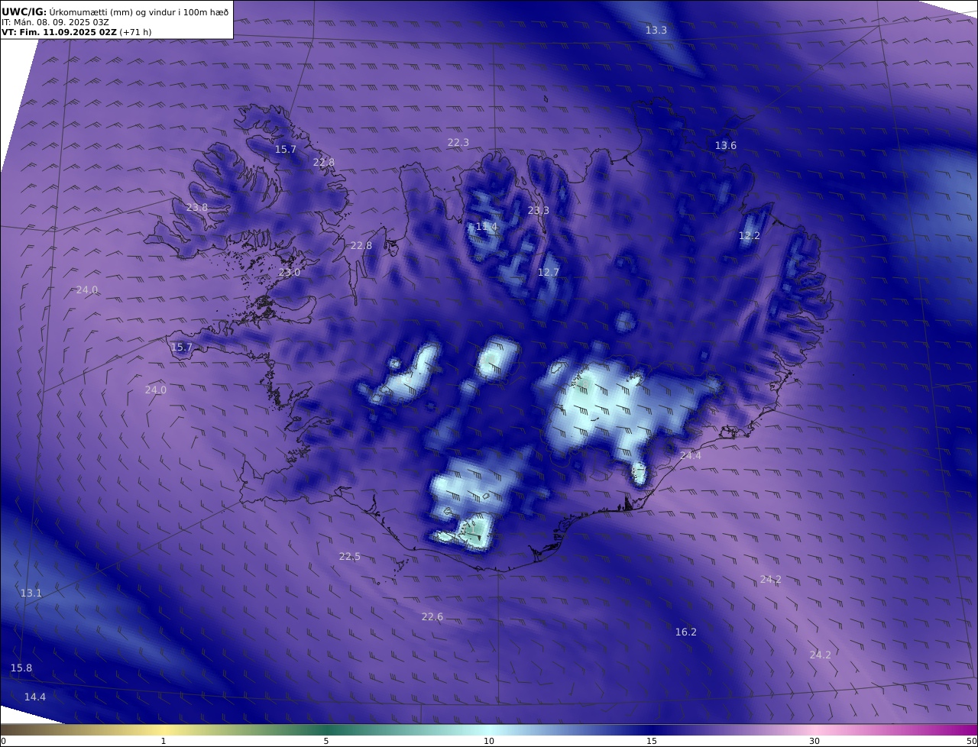The width and height of the screenshot is (978, 747).
Task: Click the value label 13.1
Action: coord(31,593)
